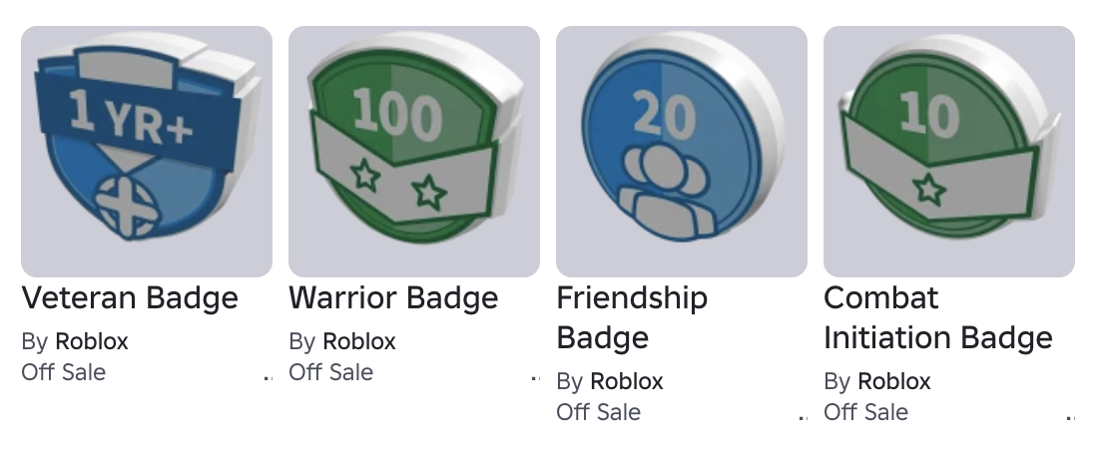Viewport: 1104px width, 469px height.
Task: Visit Roblox creator link under Veteran Badge
Action: (92, 341)
